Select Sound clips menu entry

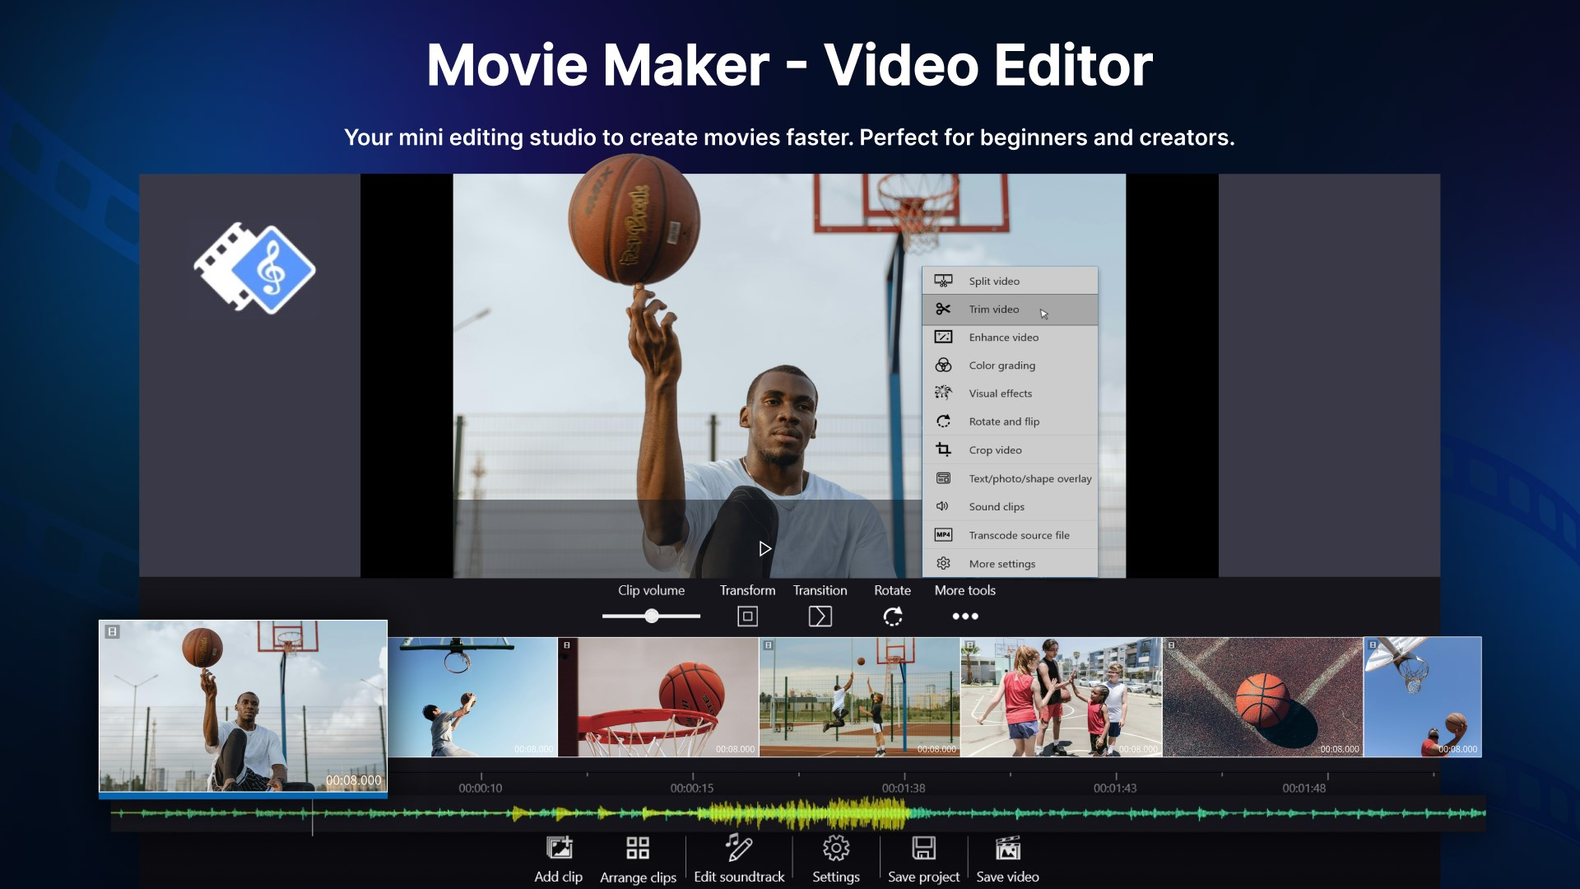point(1010,506)
